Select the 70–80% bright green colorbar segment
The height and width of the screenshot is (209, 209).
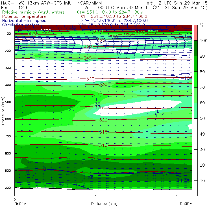(196, 79)
